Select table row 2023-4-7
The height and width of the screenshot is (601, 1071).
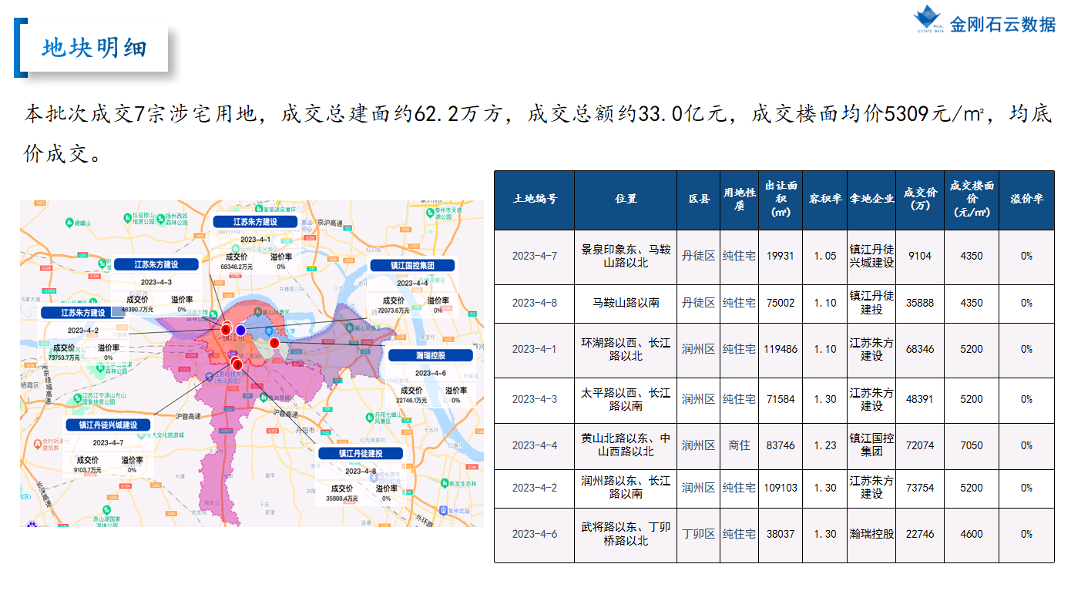click(774, 257)
